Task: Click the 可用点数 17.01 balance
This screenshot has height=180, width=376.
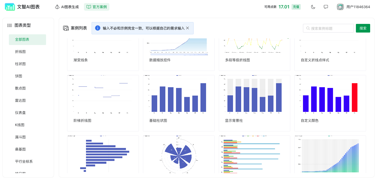Action: [x=277, y=7]
